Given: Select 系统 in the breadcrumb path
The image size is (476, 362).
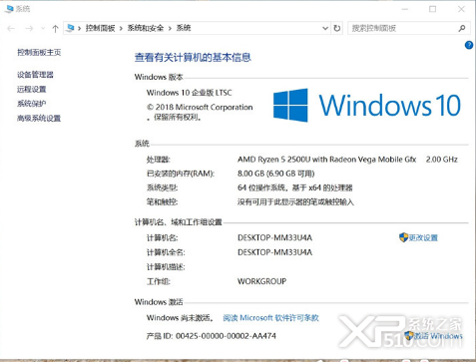Looking at the screenshot, I should 184,28.
